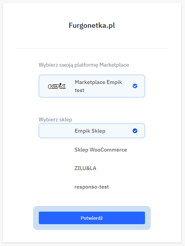Click the Empik logo image
This screenshot has height=246, width=185.
tap(57, 86)
